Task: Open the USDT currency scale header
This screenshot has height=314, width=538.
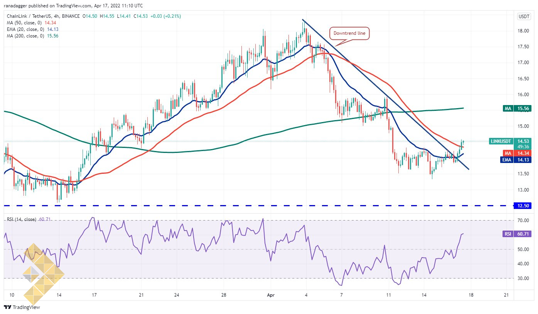Action: [x=524, y=16]
